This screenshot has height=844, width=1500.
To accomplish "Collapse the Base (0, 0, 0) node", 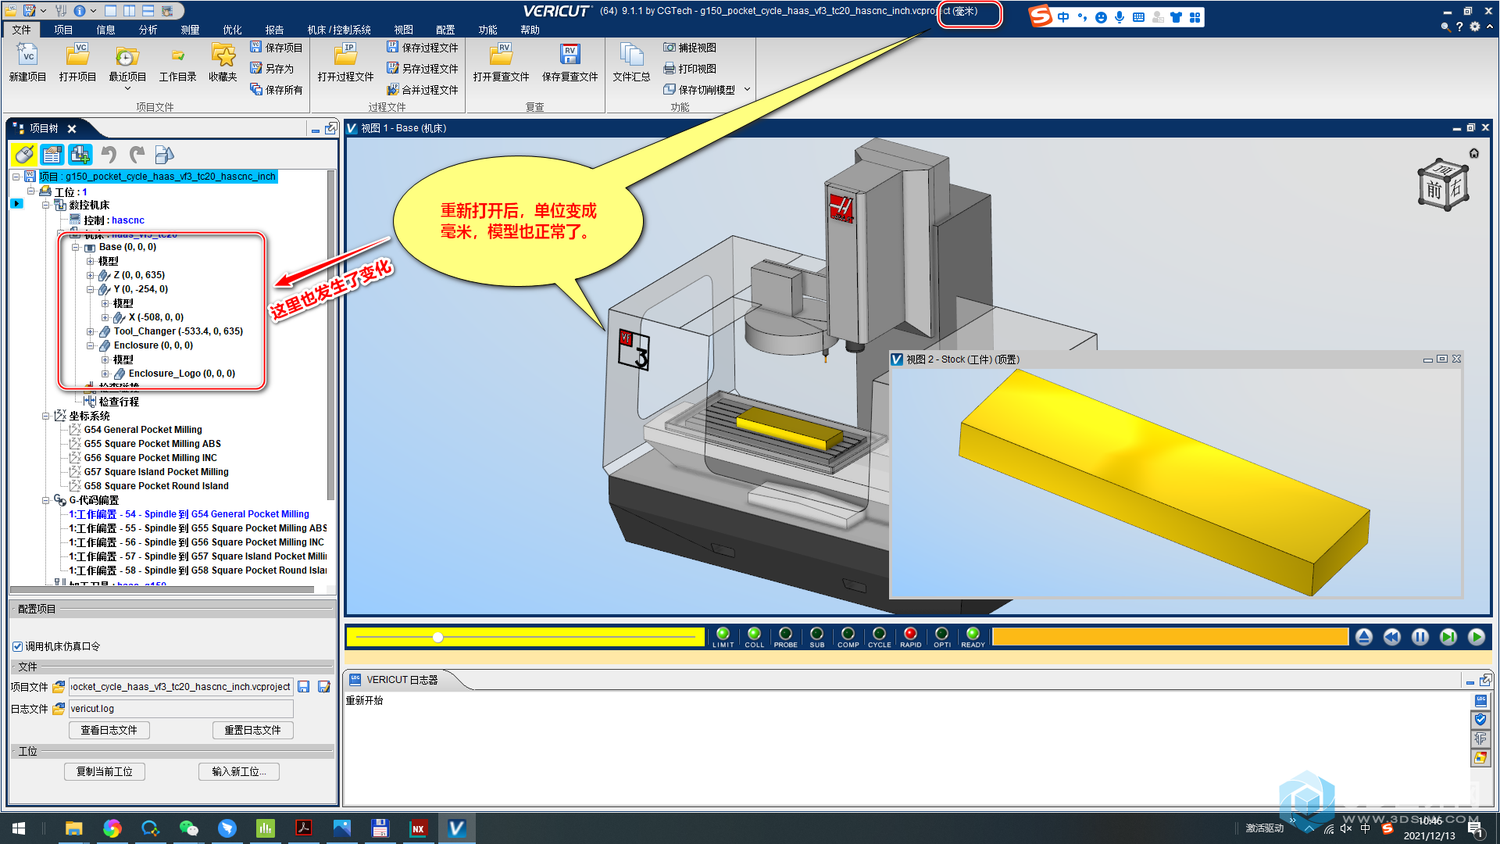I will pyautogui.click(x=76, y=247).
